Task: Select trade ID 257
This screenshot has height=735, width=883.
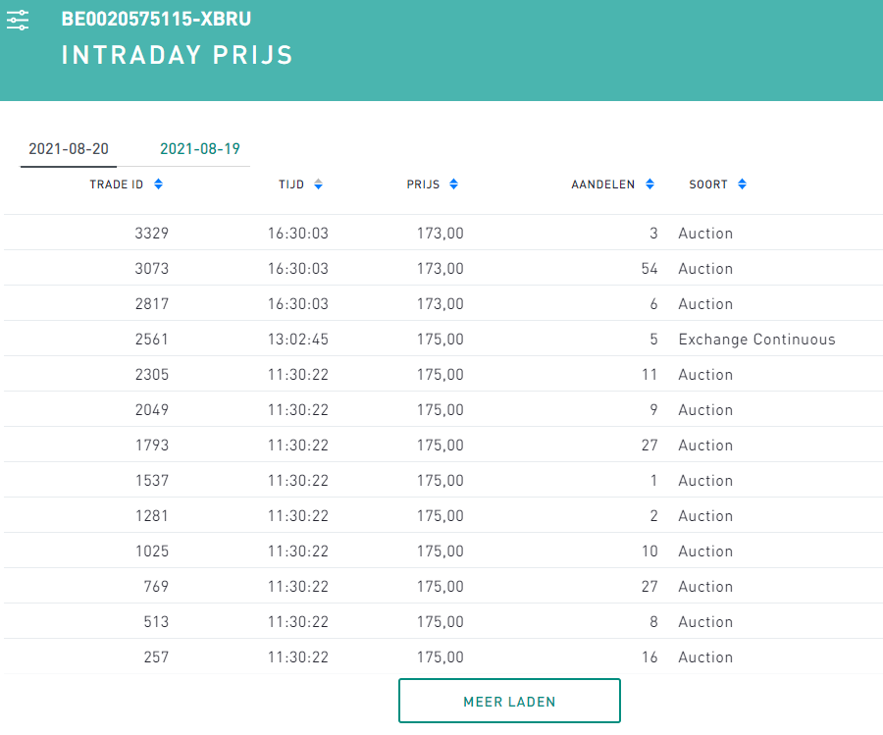Action: coord(156,657)
